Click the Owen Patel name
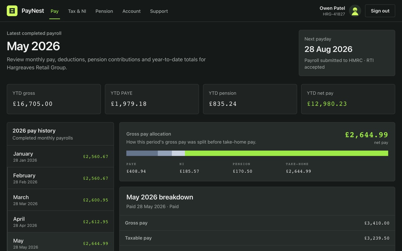The height and width of the screenshot is (251, 402). [x=332, y=8]
